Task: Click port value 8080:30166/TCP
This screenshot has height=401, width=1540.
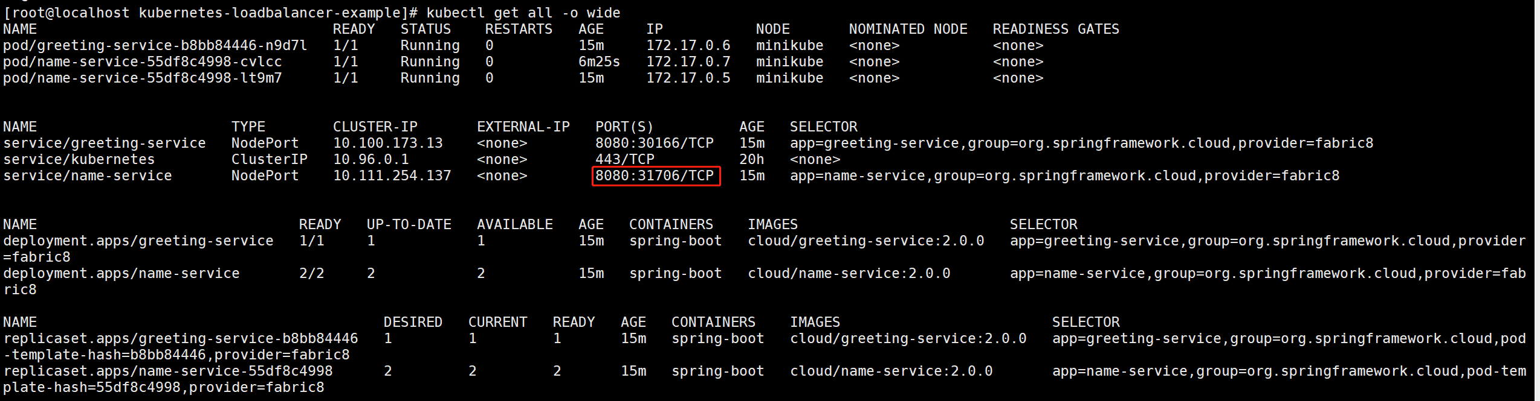Action: tap(654, 143)
